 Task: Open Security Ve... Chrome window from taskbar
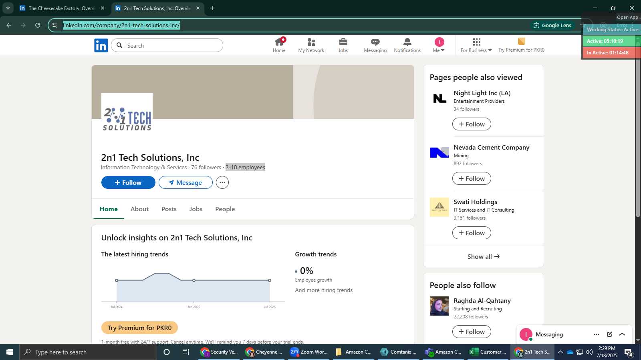[220, 352]
